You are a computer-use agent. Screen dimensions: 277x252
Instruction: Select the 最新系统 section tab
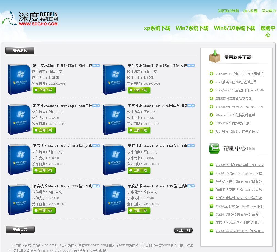click(x=20, y=50)
